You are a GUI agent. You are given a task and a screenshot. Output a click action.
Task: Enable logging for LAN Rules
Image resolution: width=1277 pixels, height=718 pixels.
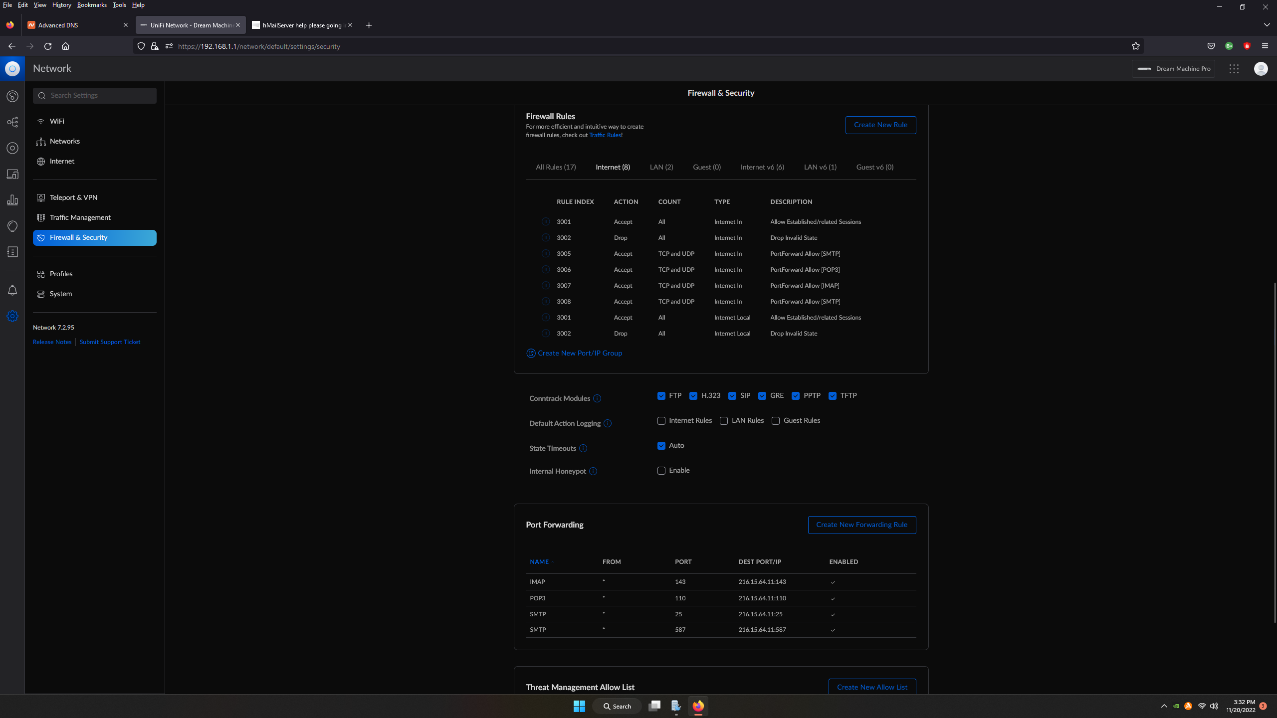pos(724,421)
